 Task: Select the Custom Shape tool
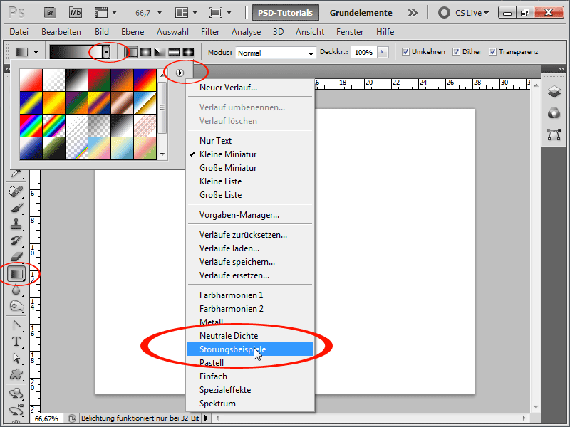16,374
